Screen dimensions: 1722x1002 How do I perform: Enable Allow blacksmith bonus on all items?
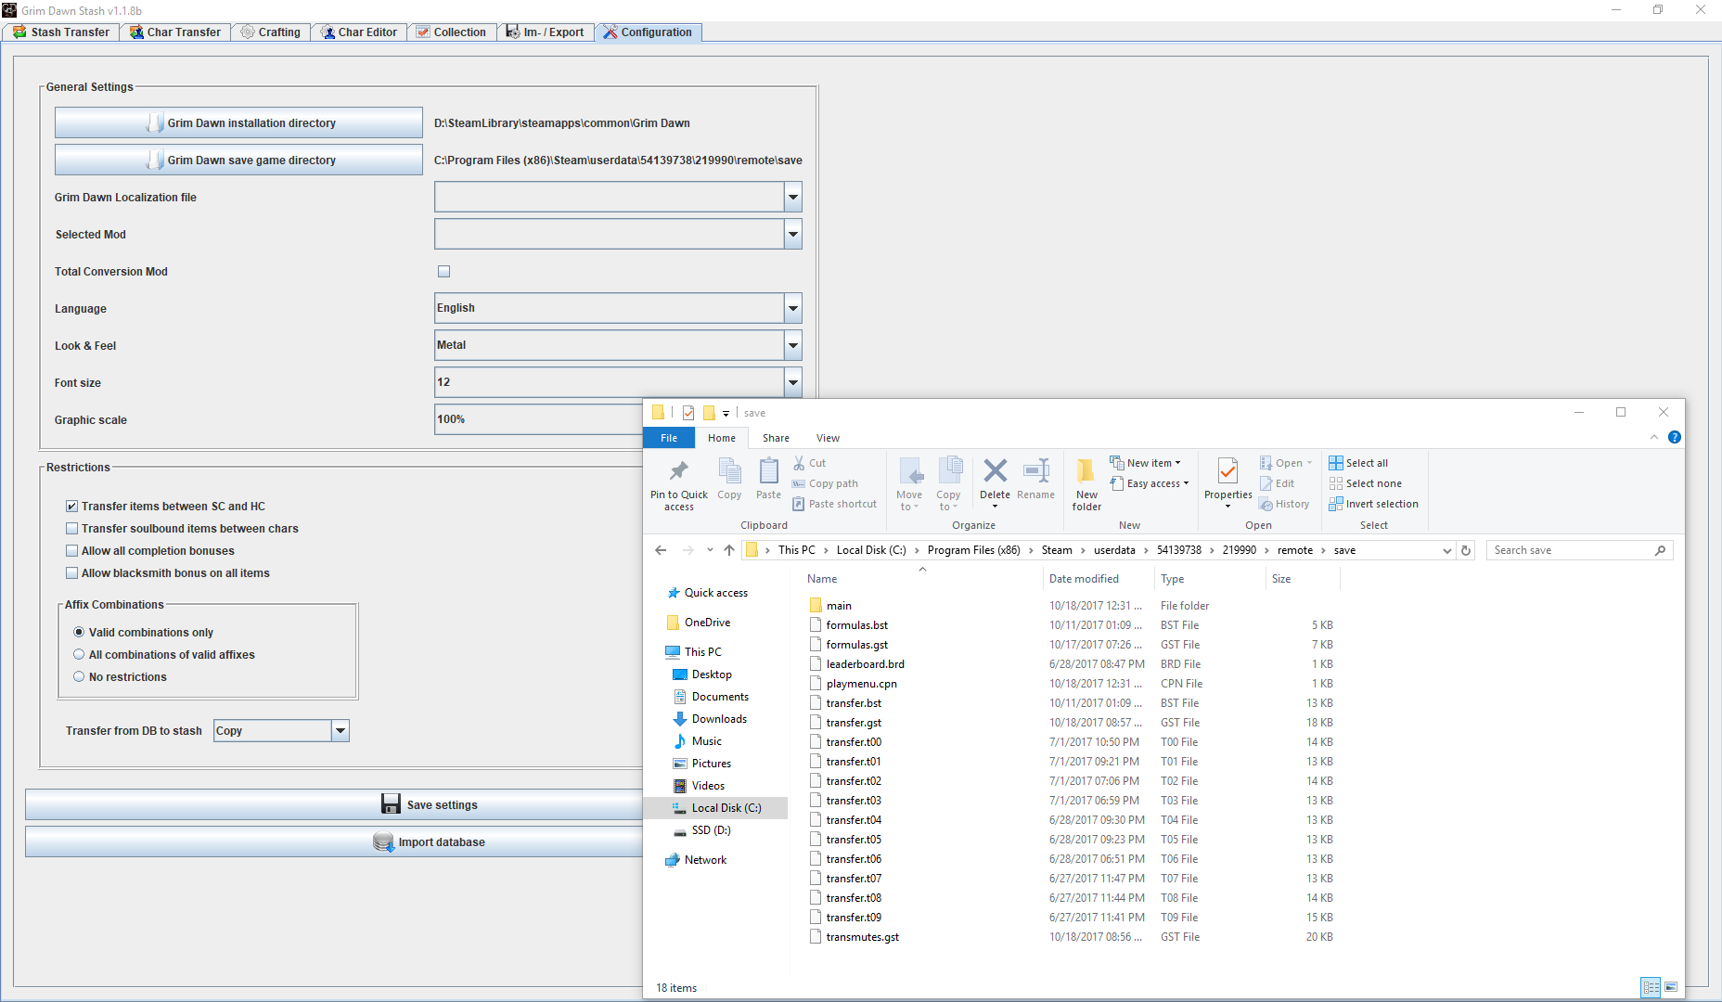(x=71, y=572)
